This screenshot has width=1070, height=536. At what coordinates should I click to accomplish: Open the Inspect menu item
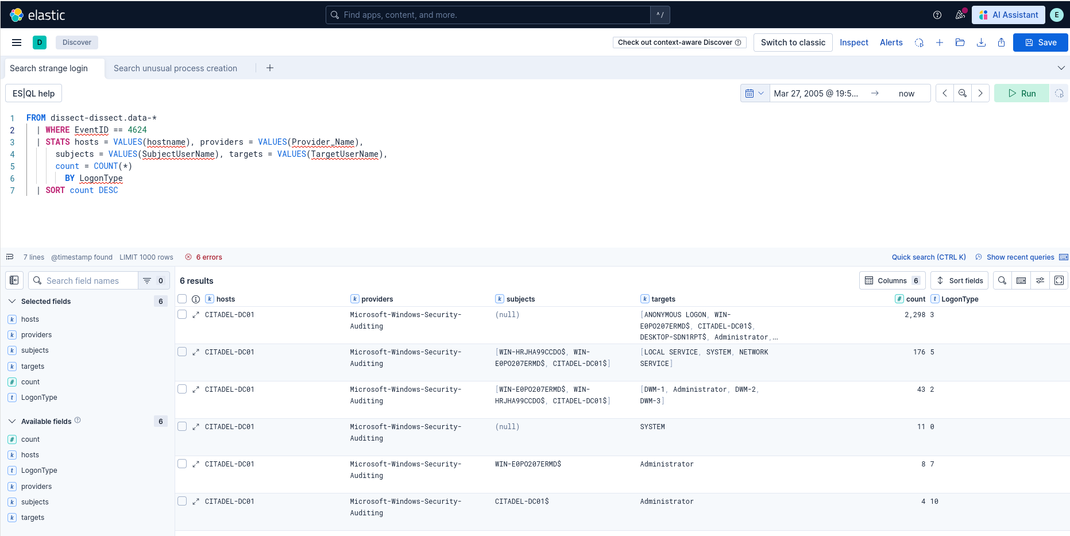point(853,43)
